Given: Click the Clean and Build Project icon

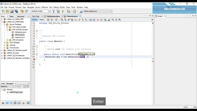Looking at the screenshot, I should pyautogui.click(x=58, y=11).
